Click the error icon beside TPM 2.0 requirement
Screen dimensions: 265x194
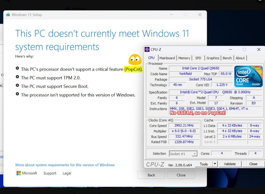(x=17, y=77)
